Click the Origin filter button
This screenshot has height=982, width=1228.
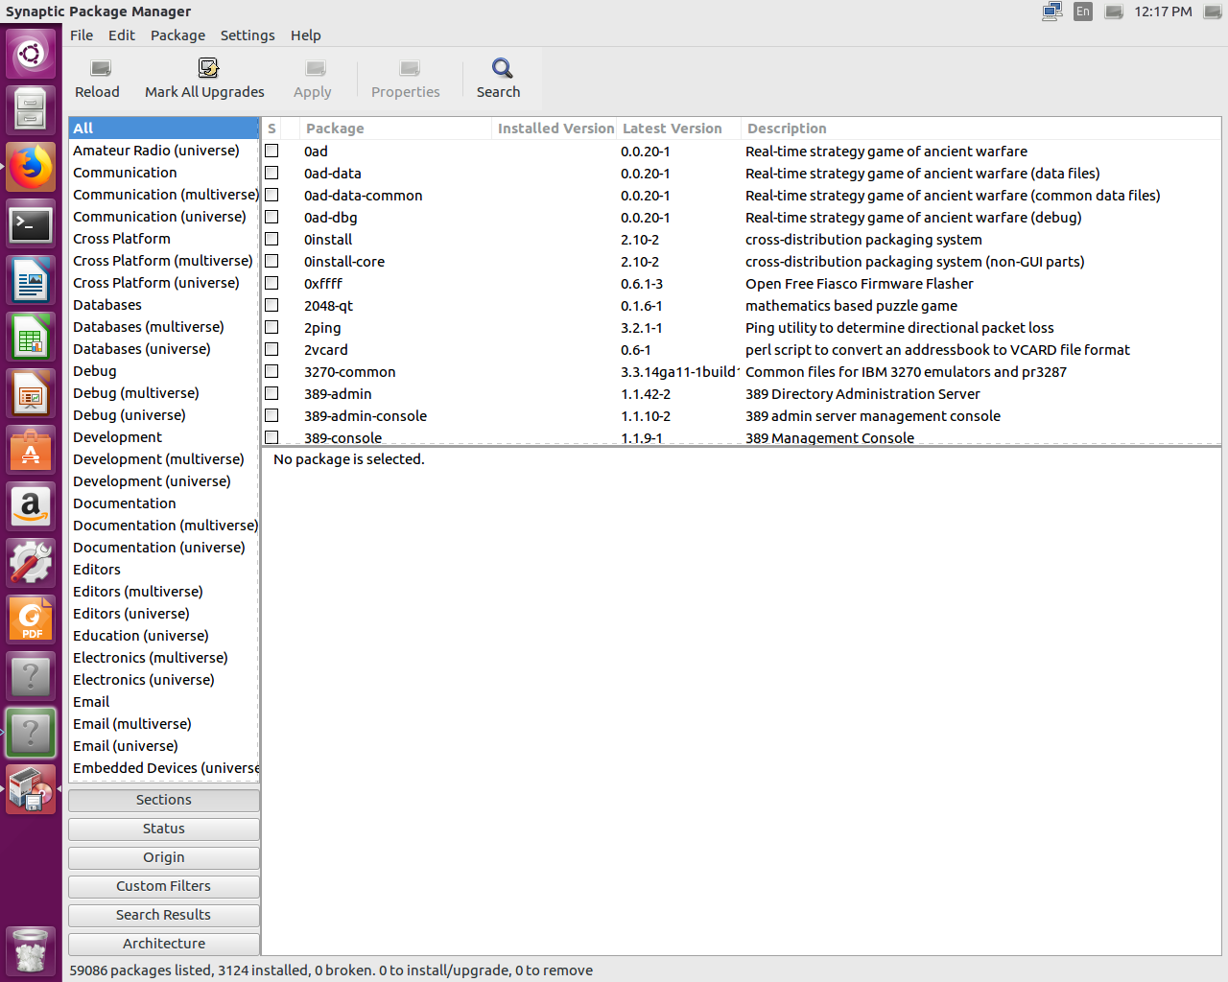pos(164,857)
